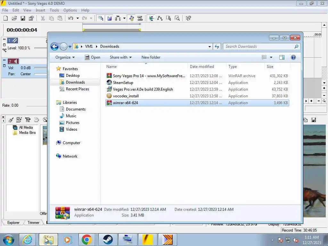Click the Copy icon in Vegas toolbar
The height and width of the screenshot is (246, 328).
(x=51, y=18)
